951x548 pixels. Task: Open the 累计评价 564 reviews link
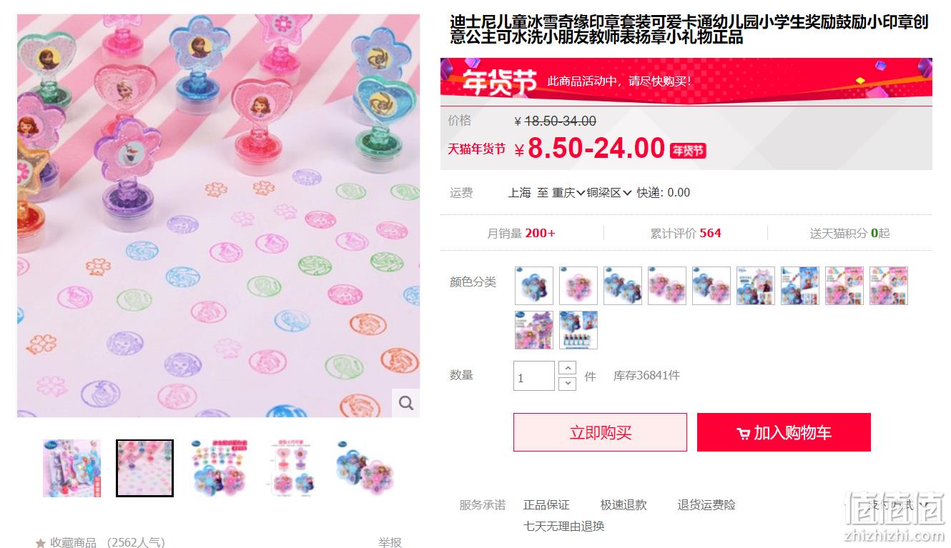coord(685,233)
